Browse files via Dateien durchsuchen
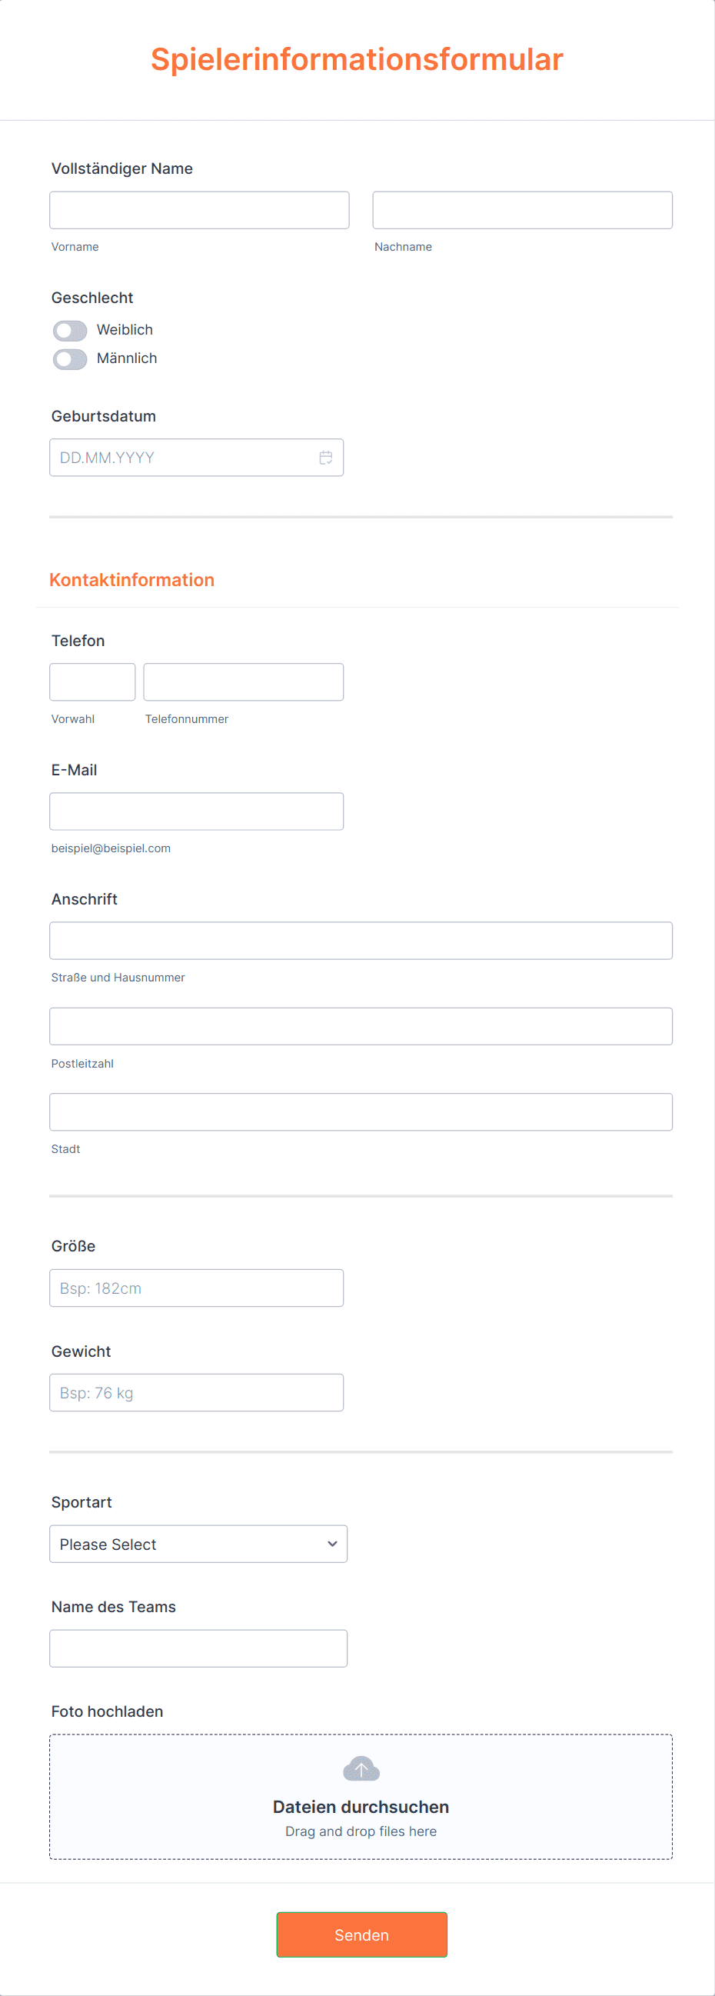Screen dimensions: 715x1996 361,1807
